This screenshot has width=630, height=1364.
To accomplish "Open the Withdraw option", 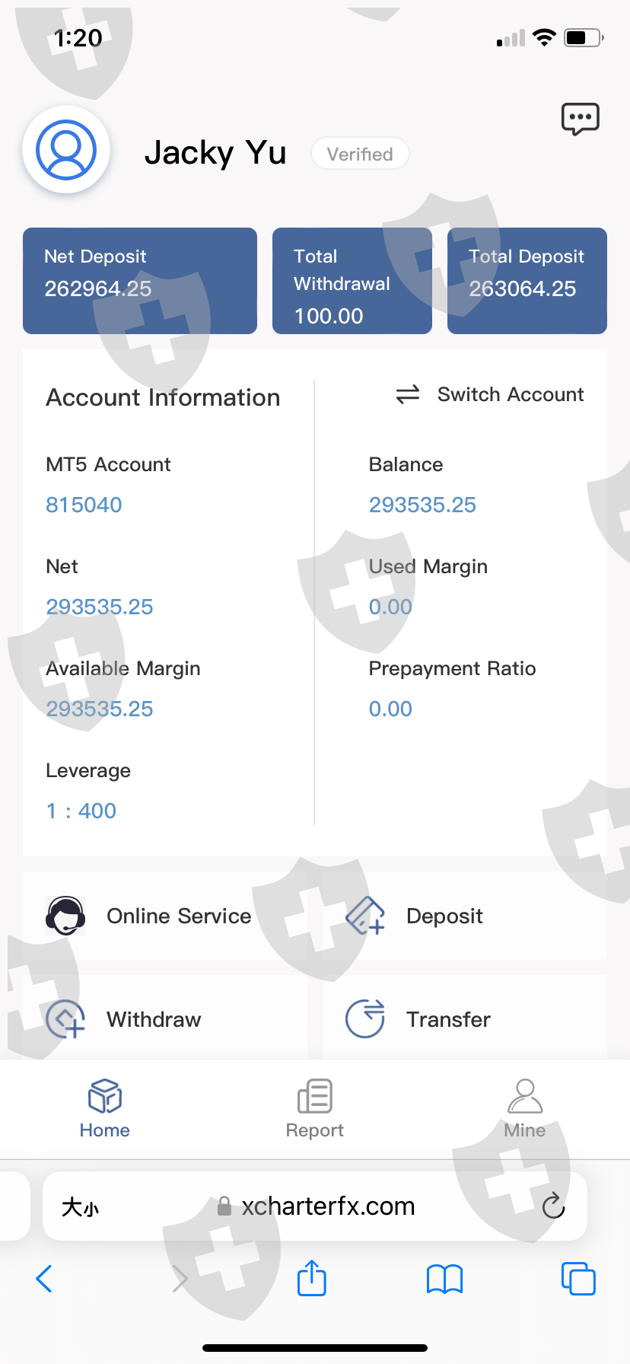I will 165,1018.
